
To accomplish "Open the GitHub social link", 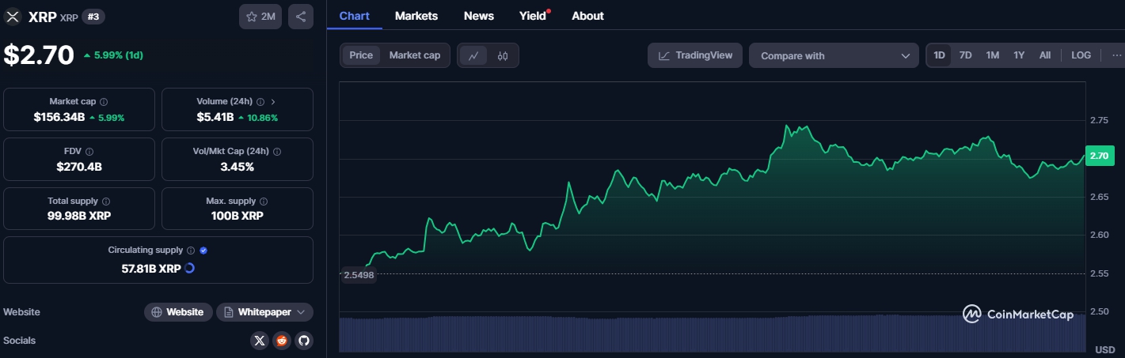I will pyautogui.click(x=304, y=341).
